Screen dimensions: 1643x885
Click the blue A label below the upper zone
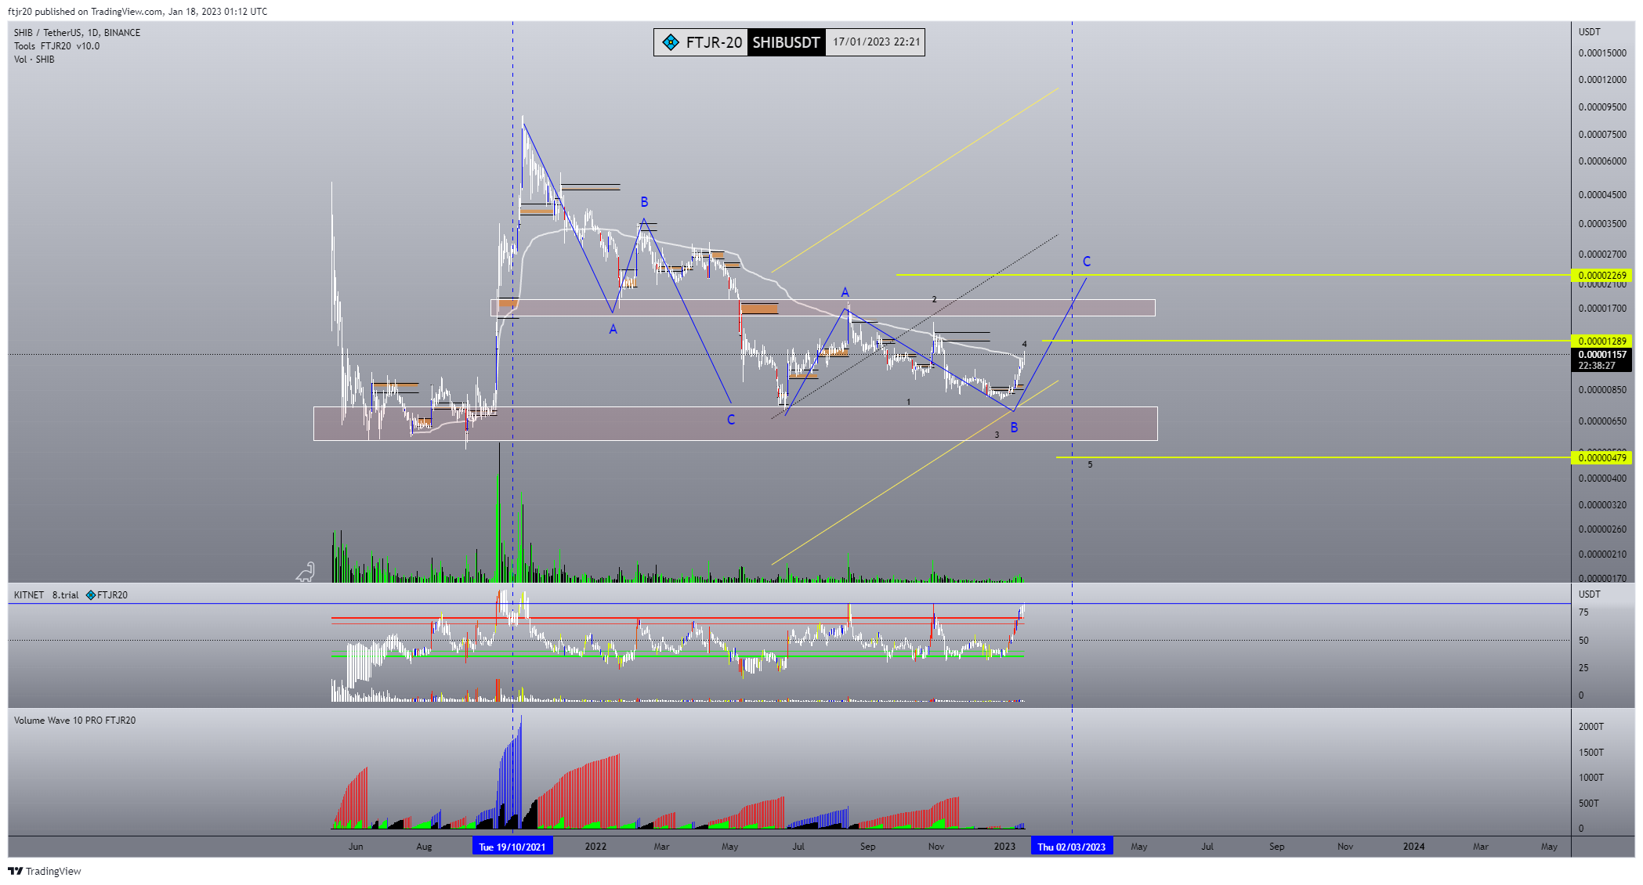613,330
